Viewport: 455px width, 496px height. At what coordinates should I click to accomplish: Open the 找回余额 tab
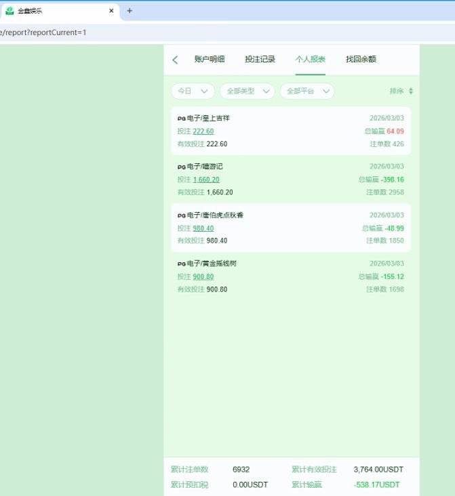(361, 59)
